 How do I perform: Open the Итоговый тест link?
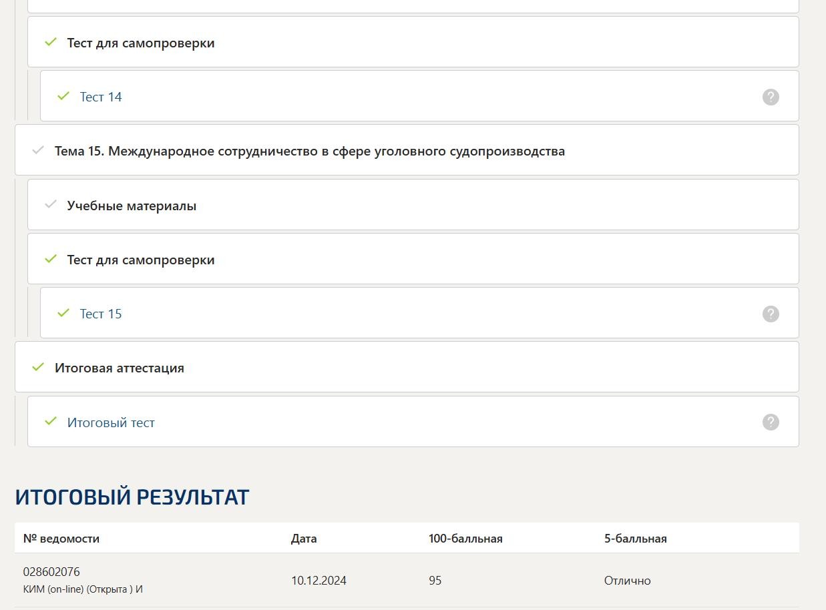(111, 422)
